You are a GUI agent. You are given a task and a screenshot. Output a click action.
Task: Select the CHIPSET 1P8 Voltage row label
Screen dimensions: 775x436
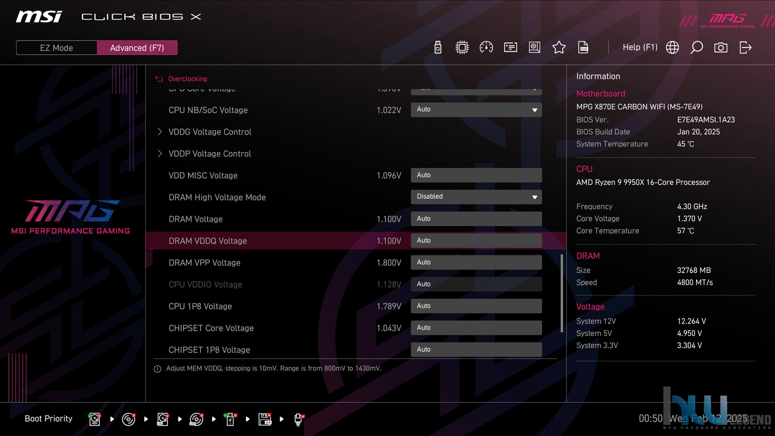pyautogui.click(x=209, y=350)
